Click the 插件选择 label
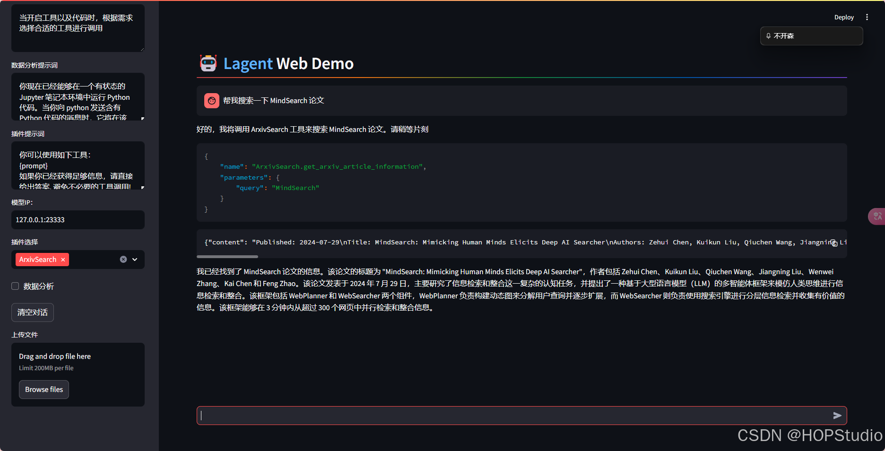Viewport: 885px width, 451px height. click(25, 242)
